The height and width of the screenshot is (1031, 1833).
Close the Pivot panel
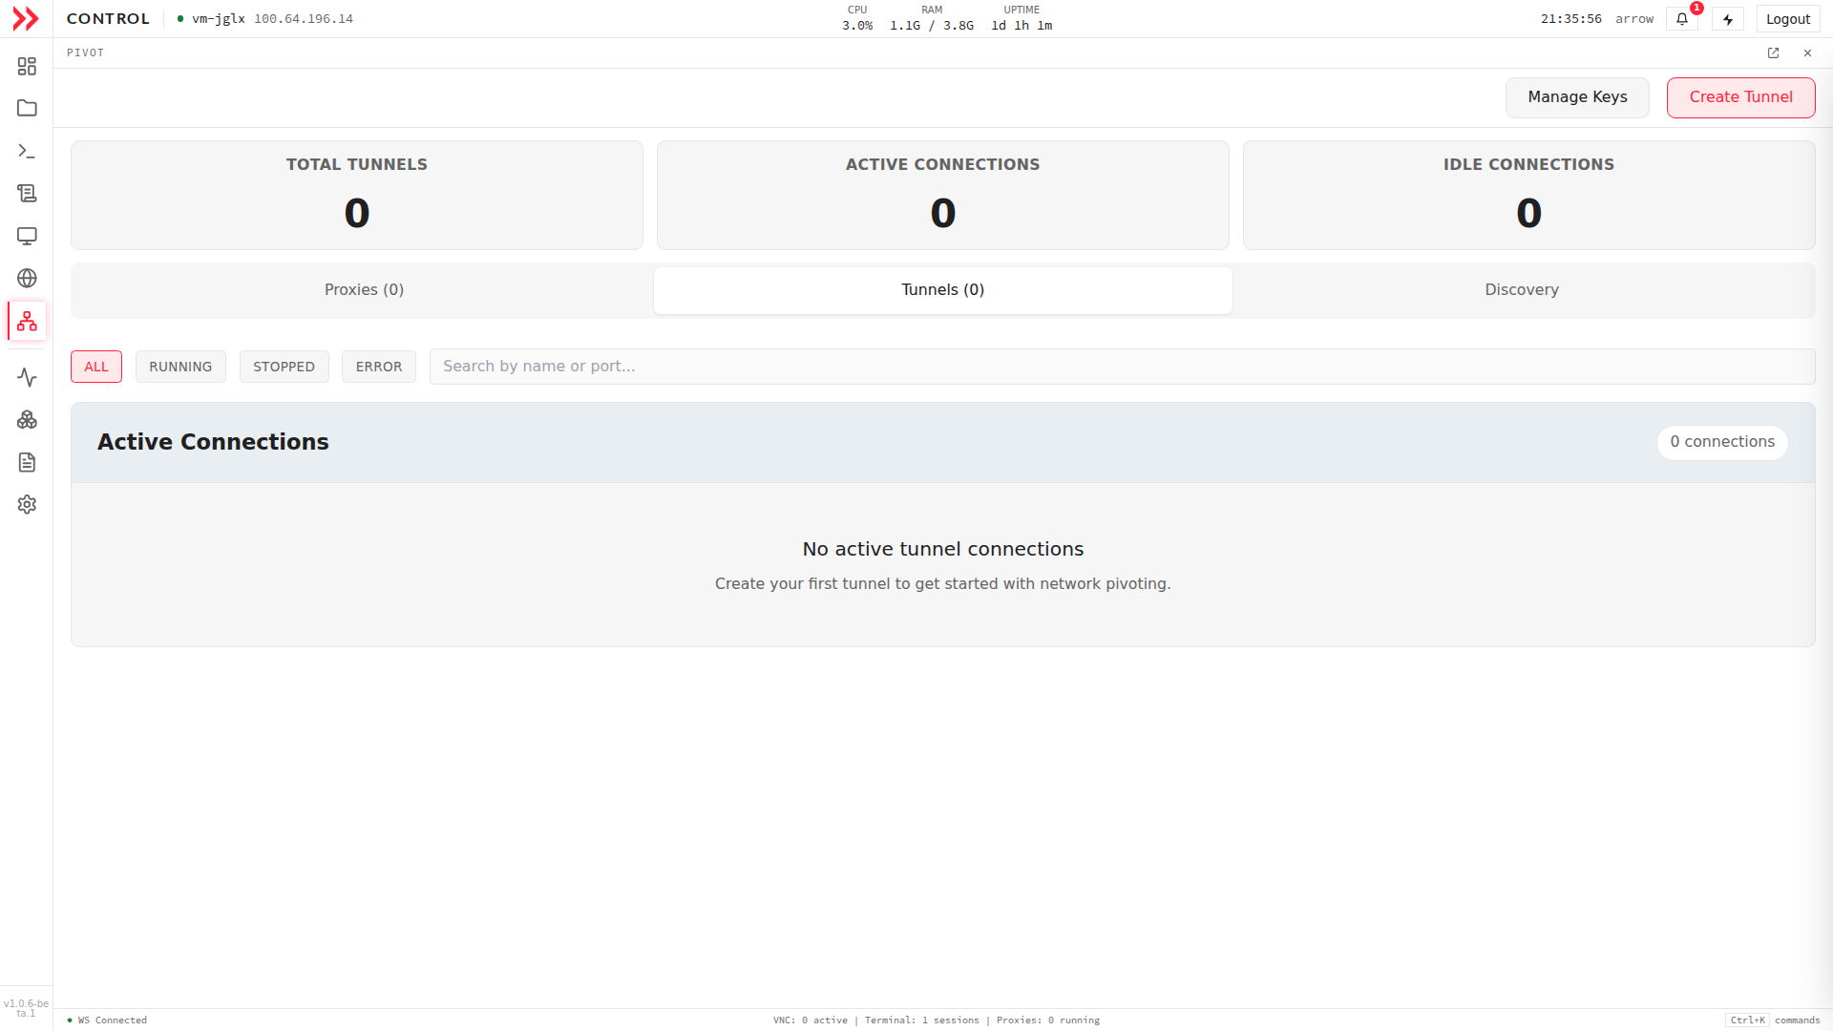point(1807,53)
